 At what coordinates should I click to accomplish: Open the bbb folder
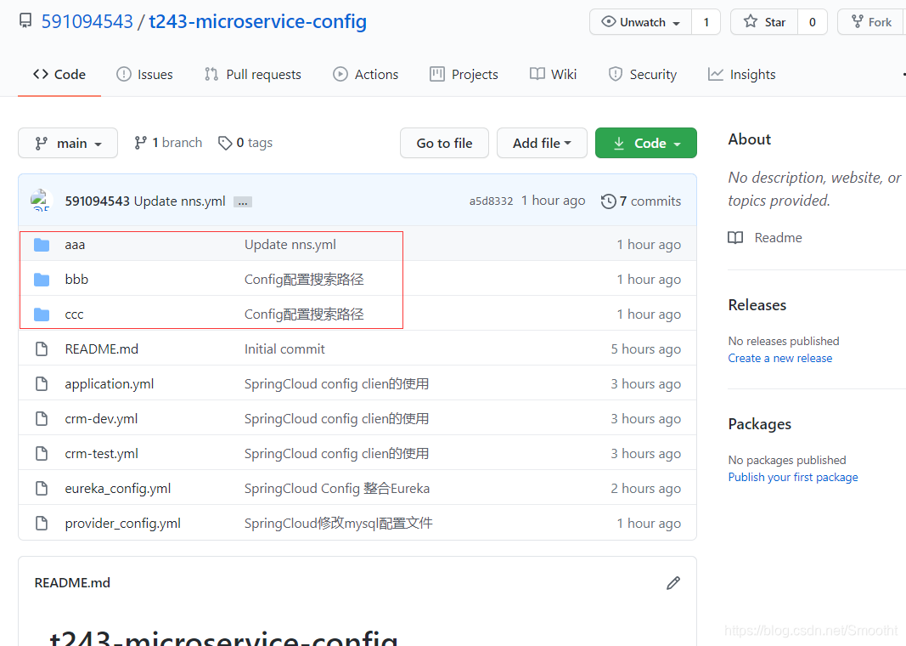point(76,280)
